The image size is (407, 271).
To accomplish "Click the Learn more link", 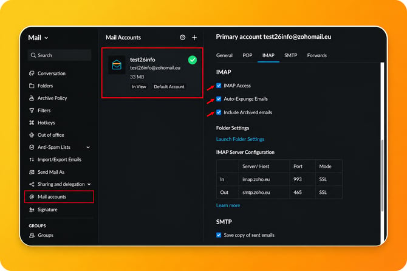I will 228,205.
